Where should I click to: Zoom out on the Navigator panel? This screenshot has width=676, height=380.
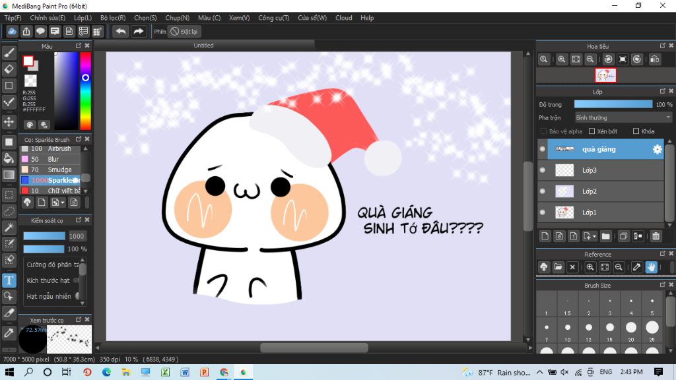591,59
